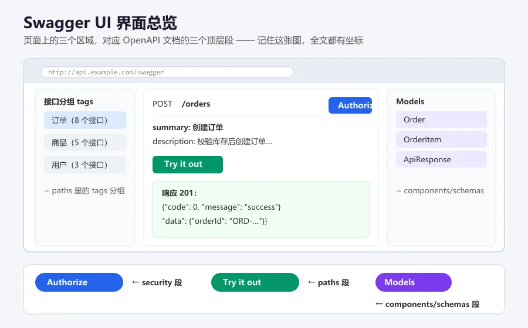Image resolution: width=528 pixels, height=328 pixels.
Task: Open the ApiResponse model
Action: 441,159
